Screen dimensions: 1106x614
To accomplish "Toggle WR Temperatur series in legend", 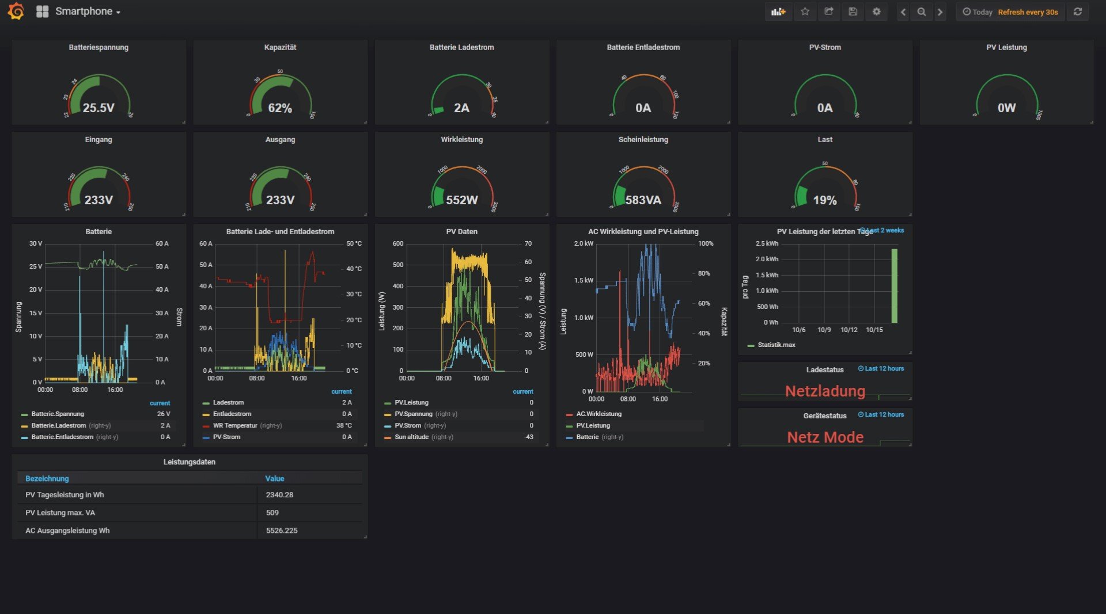I will click(234, 425).
